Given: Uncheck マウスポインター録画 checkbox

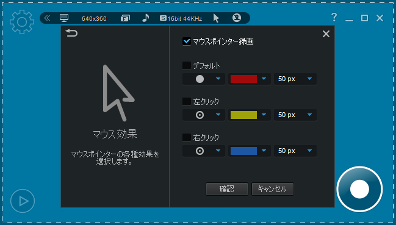Looking at the screenshot, I should tap(187, 41).
